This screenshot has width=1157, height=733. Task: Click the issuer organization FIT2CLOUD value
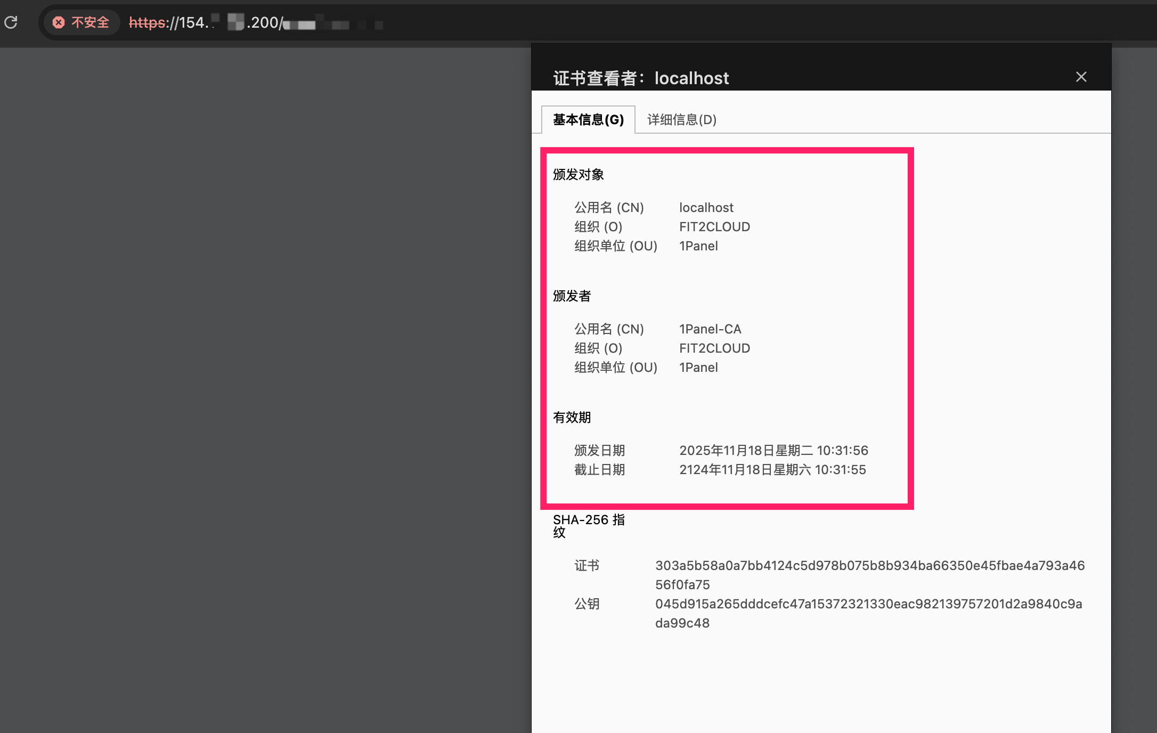(x=714, y=348)
